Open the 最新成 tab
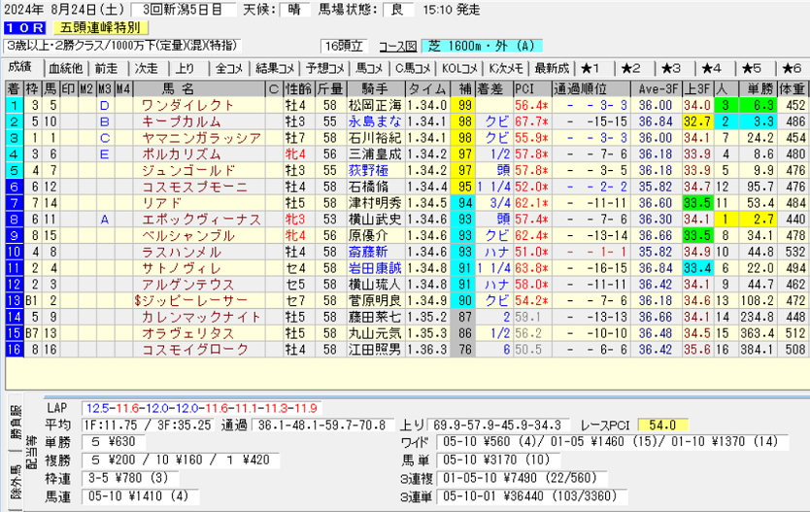Screen dimensions: 810x512 coord(552,68)
